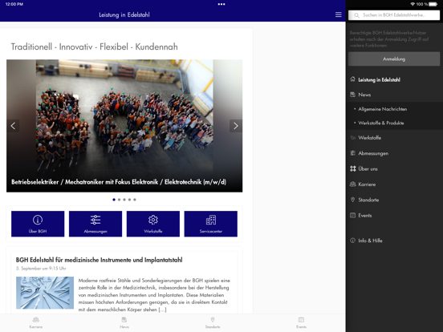Tap the search magnifier icon

(x=356, y=15)
